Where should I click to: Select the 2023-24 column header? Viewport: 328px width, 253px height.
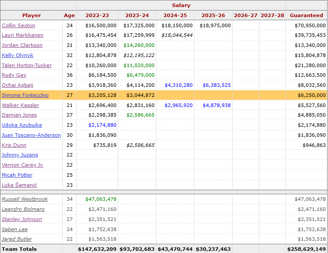coord(137,15)
